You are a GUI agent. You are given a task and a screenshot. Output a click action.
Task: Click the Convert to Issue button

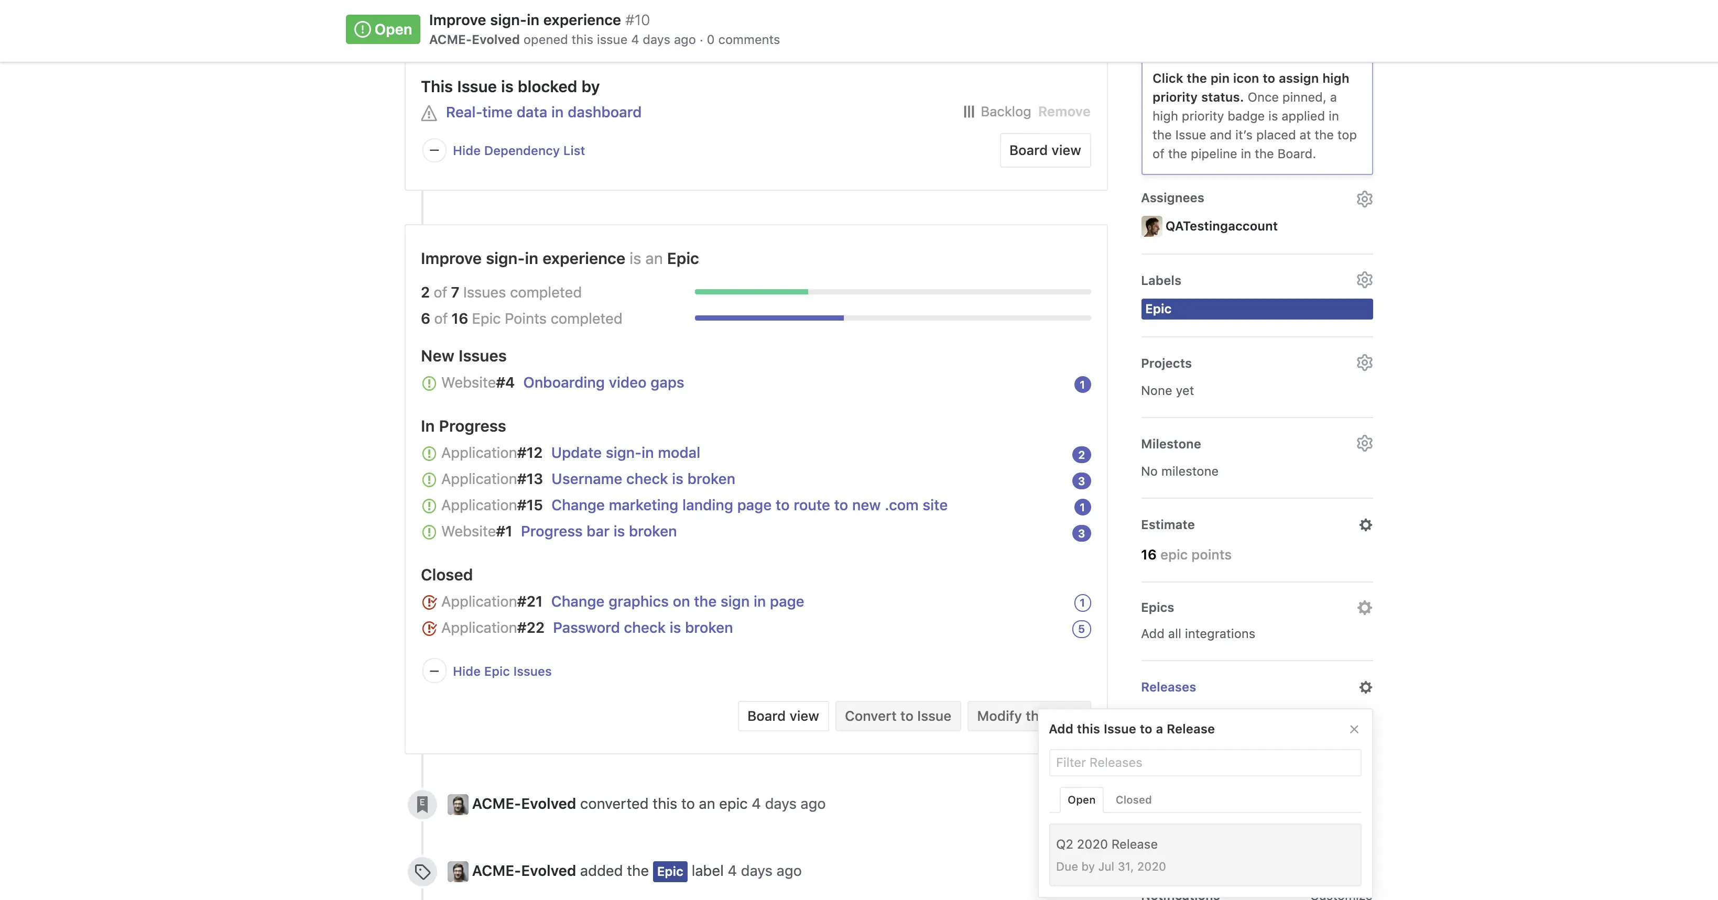(x=898, y=716)
